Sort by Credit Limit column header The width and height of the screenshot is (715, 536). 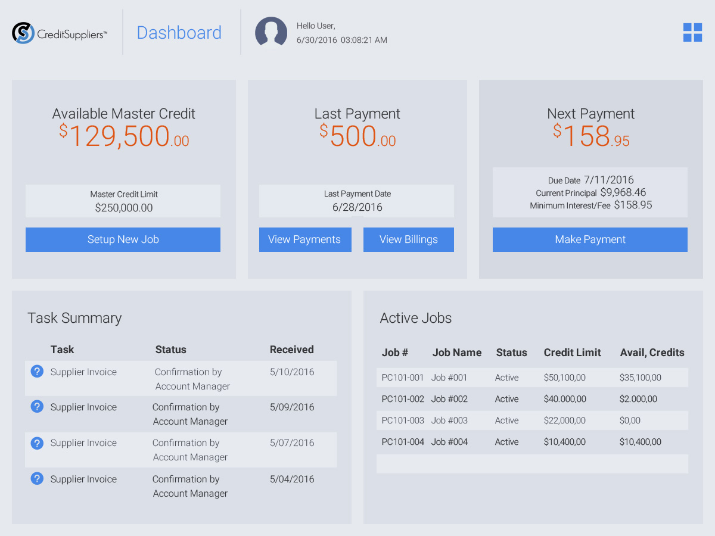coord(572,353)
